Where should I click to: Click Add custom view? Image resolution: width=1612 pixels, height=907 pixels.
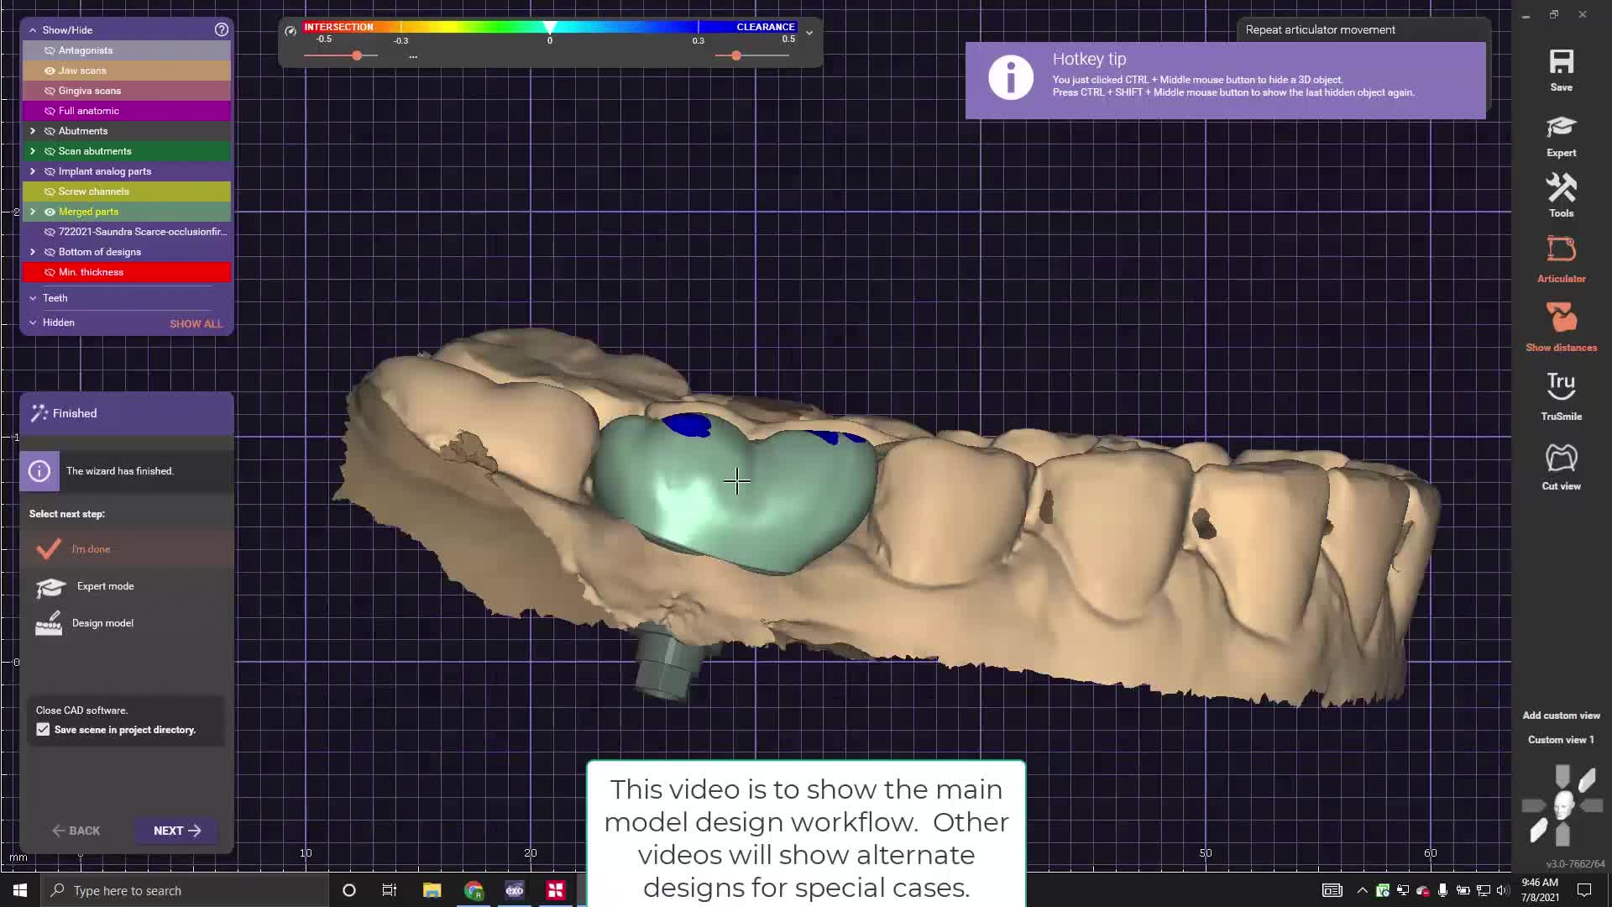click(1561, 716)
